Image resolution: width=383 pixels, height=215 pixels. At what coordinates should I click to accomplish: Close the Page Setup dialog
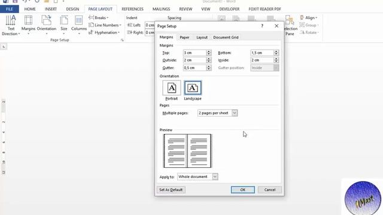276,26
